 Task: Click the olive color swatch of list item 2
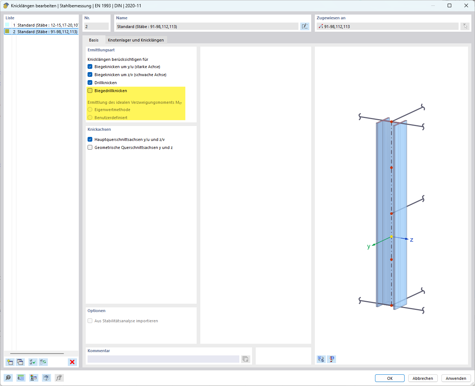click(x=7, y=32)
